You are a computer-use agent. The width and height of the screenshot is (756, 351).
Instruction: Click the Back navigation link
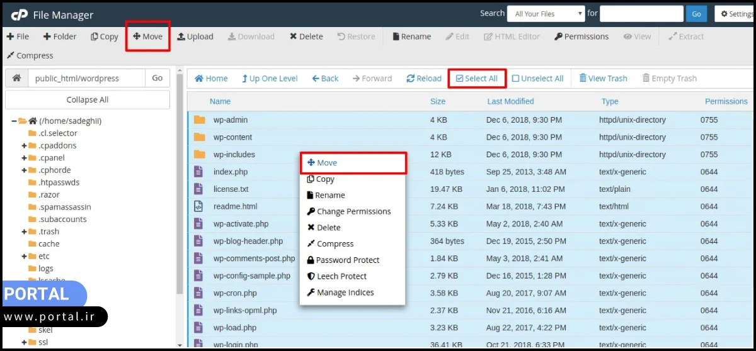tap(325, 79)
